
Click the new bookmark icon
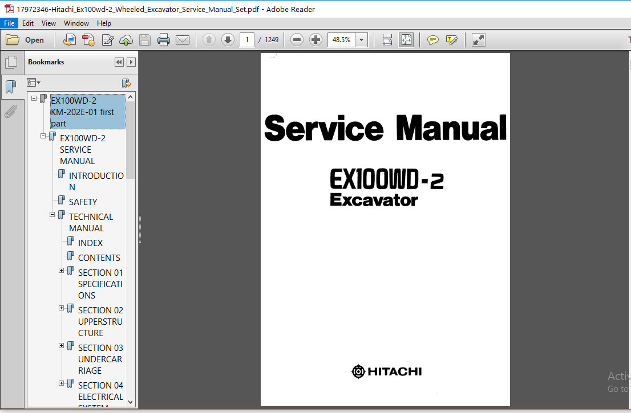point(126,83)
